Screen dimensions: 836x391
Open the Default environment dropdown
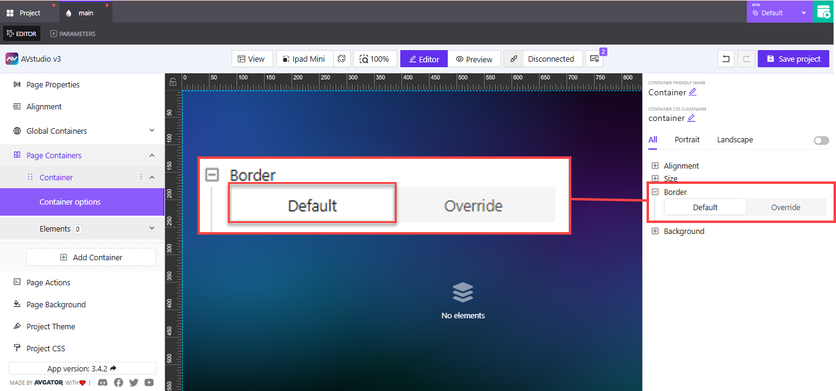coord(779,12)
